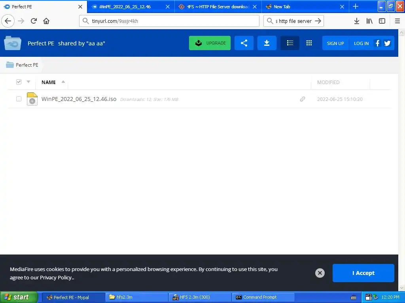405x303 pixels.
Task: Click the MediaFire folder logo
Action: [x=13, y=43]
